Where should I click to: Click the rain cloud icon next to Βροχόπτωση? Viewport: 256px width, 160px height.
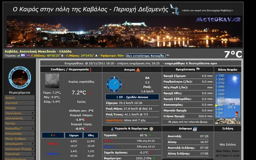198,69
